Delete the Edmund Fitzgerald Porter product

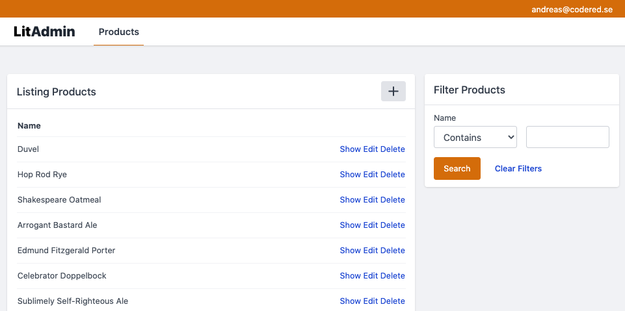[x=392, y=251]
